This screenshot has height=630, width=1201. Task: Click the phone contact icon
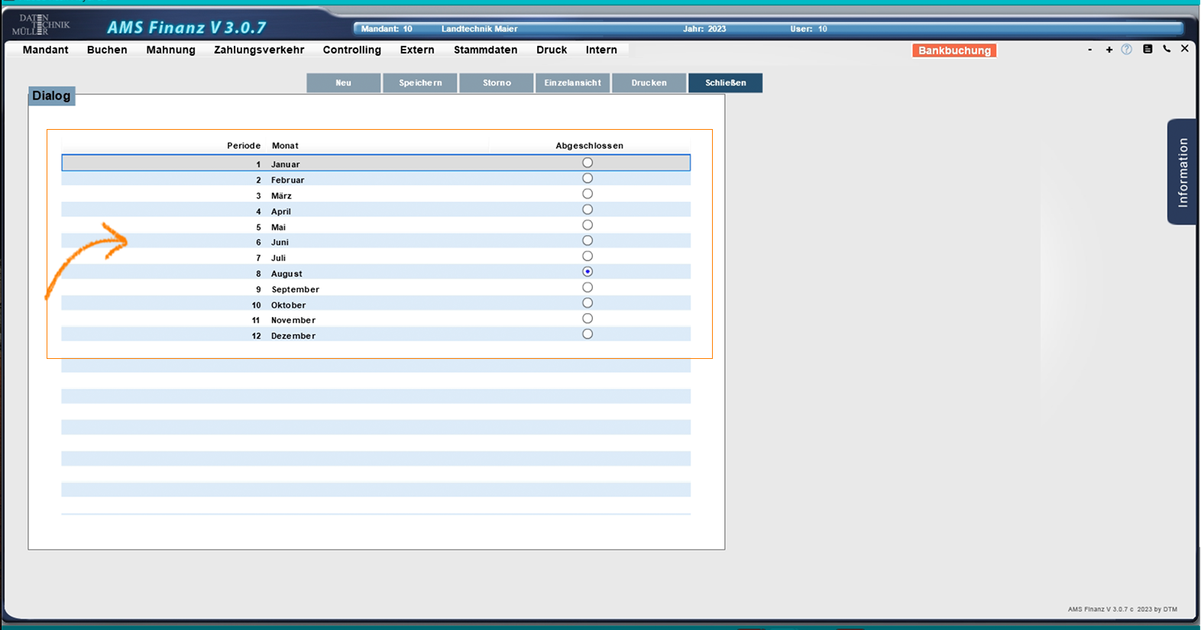[x=1167, y=49]
